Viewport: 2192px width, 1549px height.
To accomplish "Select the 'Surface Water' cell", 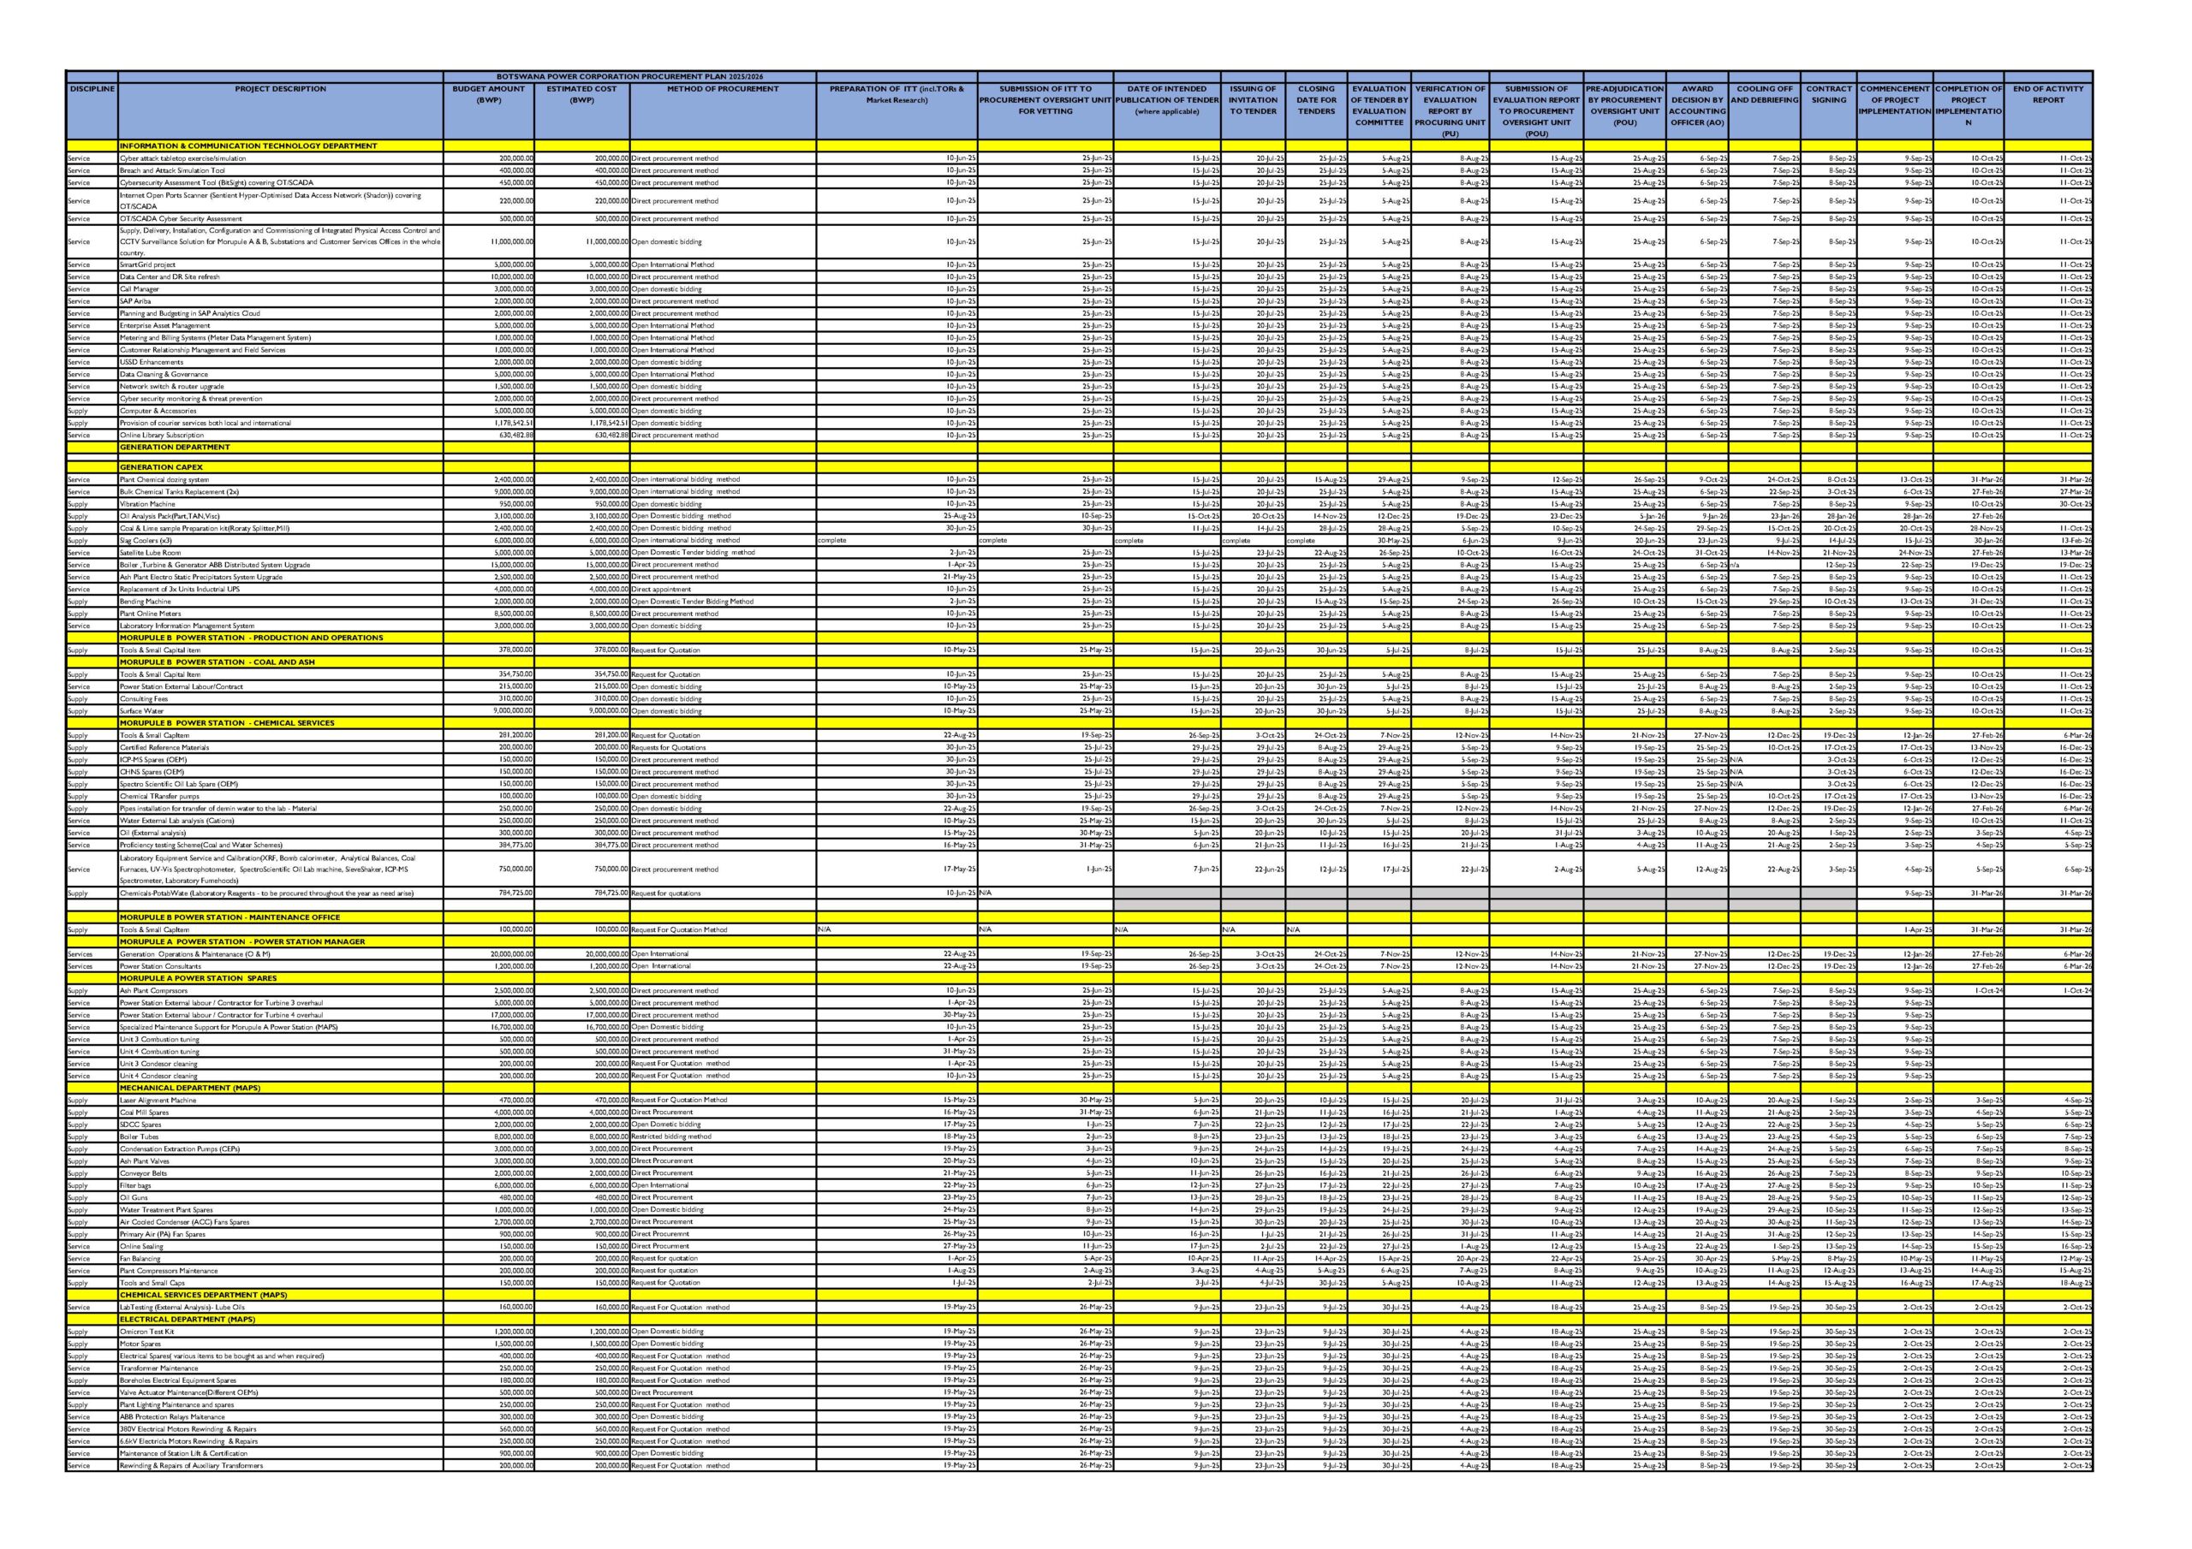I will point(280,711).
